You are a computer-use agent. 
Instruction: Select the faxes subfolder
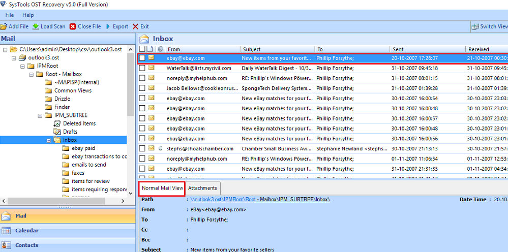[78, 173]
